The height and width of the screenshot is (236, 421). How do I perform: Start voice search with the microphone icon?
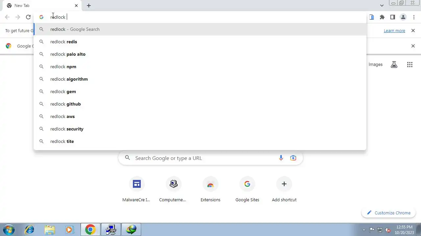pyautogui.click(x=281, y=158)
